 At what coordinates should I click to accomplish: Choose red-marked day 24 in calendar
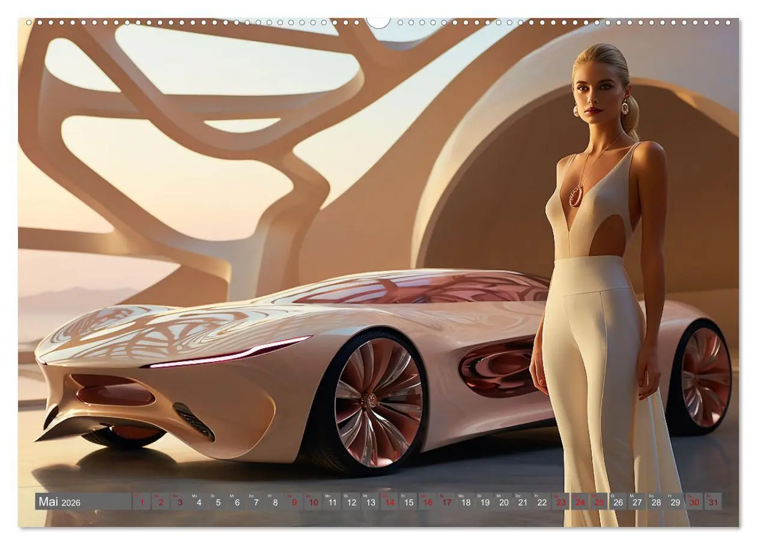(580, 502)
